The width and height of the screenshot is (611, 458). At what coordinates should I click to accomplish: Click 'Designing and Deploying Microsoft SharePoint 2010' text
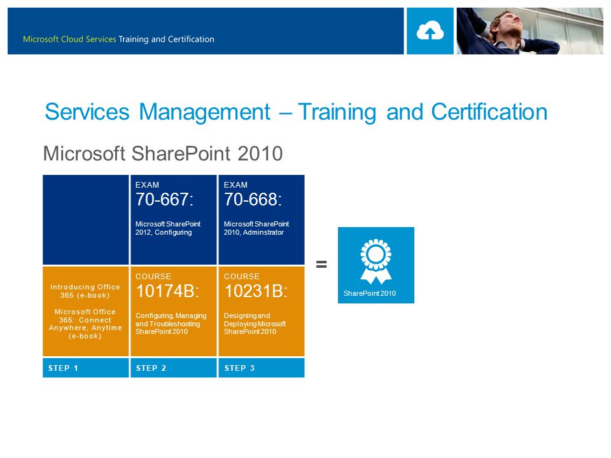pyautogui.click(x=255, y=324)
